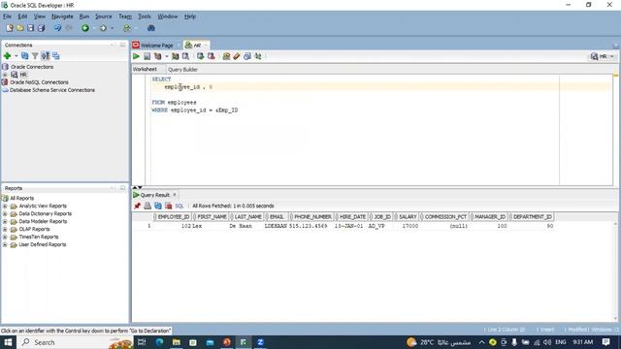Open the Navigate menu
The height and width of the screenshot is (349, 621).
click(62, 16)
